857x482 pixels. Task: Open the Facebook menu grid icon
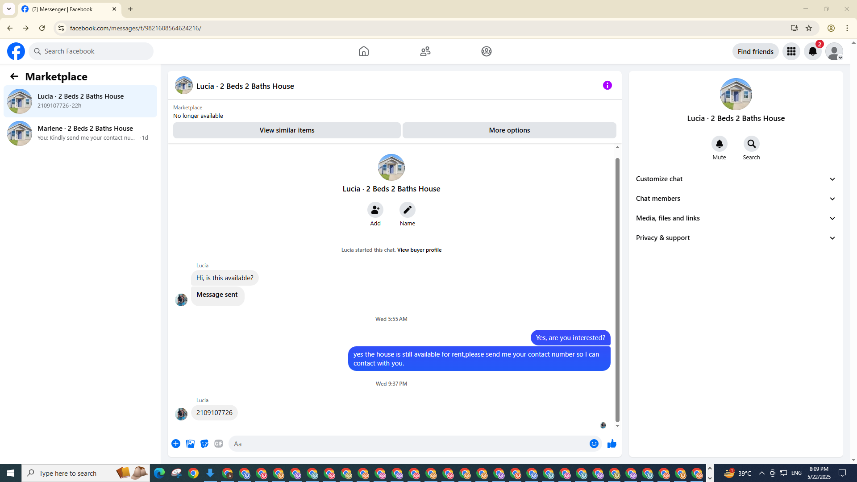click(x=791, y=51)
